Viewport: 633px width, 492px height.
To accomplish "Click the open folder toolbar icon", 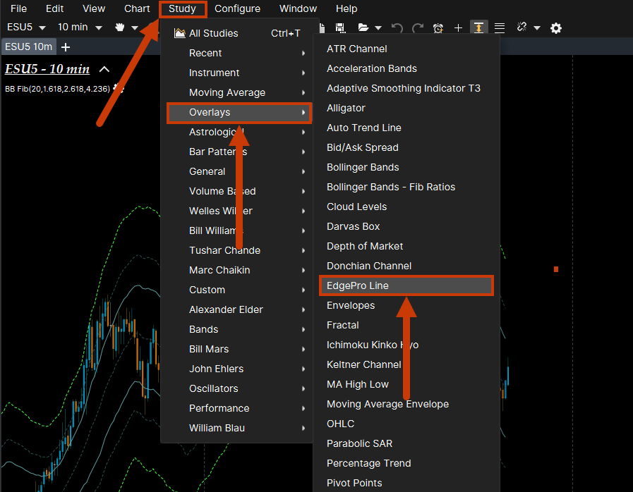I will click(363, 27).
